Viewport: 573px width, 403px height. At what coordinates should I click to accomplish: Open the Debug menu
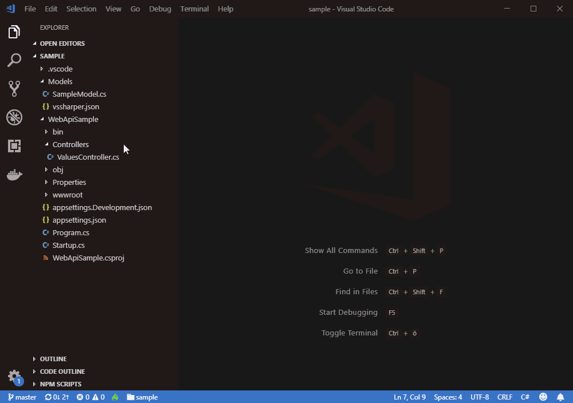(160, 9)
